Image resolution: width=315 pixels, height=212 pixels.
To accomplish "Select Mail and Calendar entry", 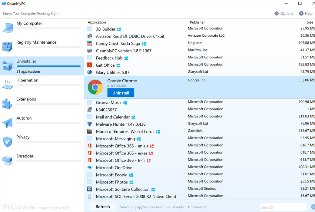I will coord(200,117).
